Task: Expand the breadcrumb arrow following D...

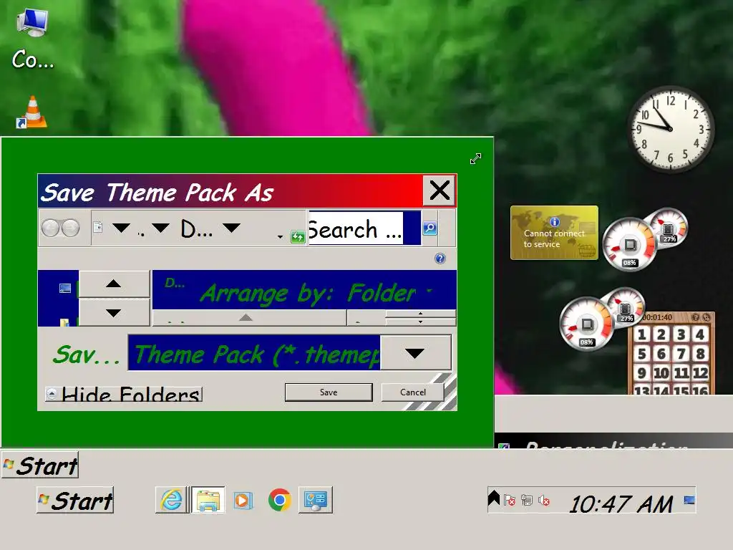Action: click(x=231, y=228)
